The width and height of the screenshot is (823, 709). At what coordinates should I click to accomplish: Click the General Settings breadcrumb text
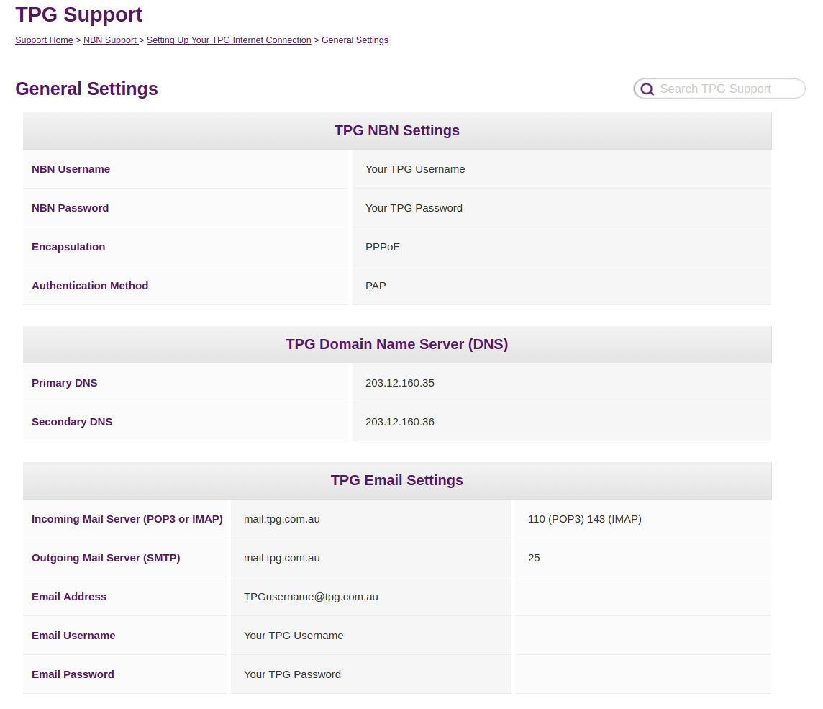pyautogui.click(x=355, y=40)
